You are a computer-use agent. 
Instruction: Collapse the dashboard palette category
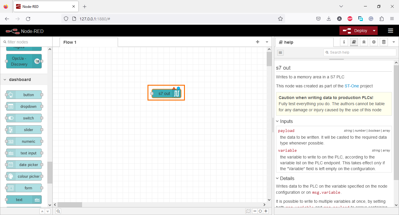click(x=24, y=80)
